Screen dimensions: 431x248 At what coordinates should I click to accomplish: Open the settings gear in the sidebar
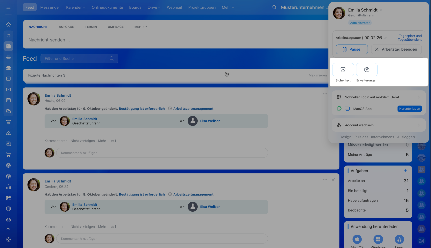tap(8, 240)
